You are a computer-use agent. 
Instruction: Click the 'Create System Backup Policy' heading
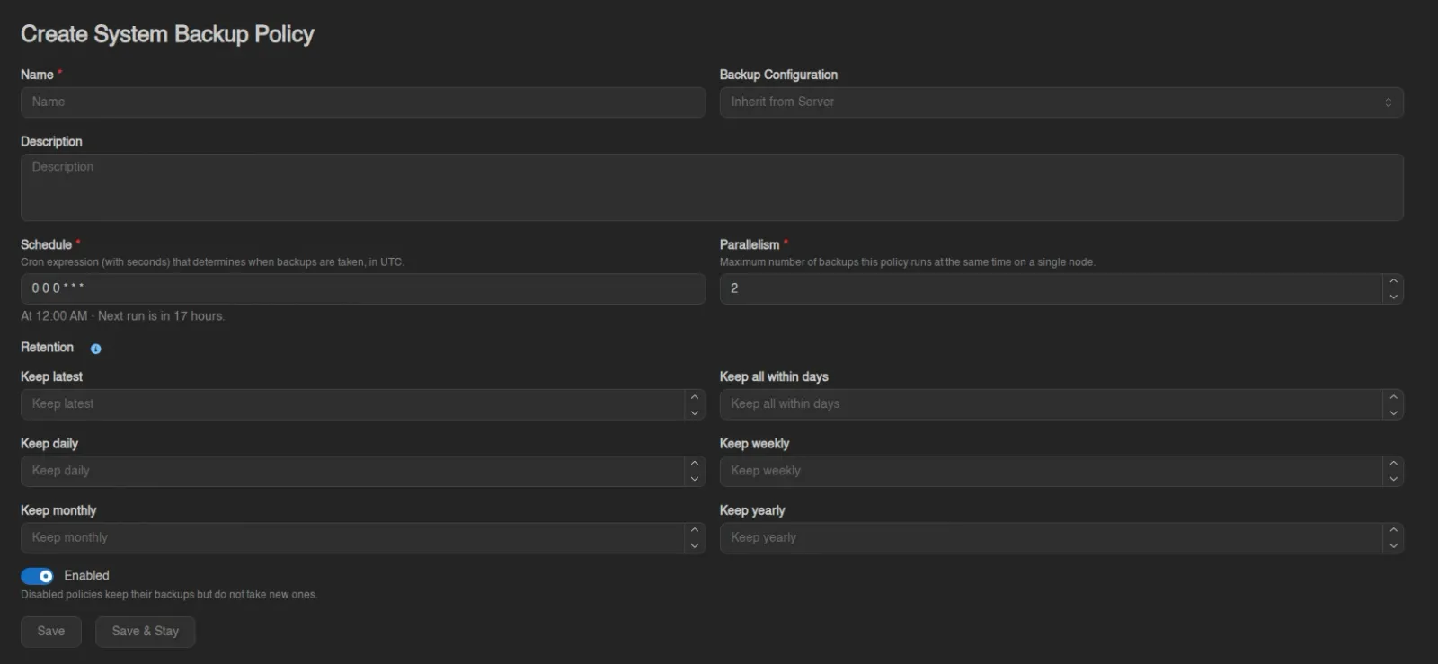[167, 34]
